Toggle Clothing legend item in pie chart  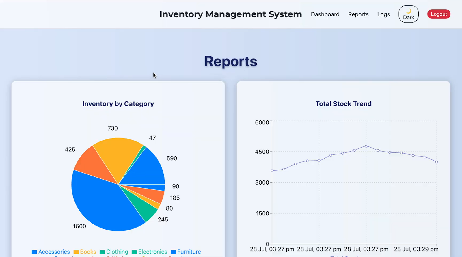(x=114, y=252)
